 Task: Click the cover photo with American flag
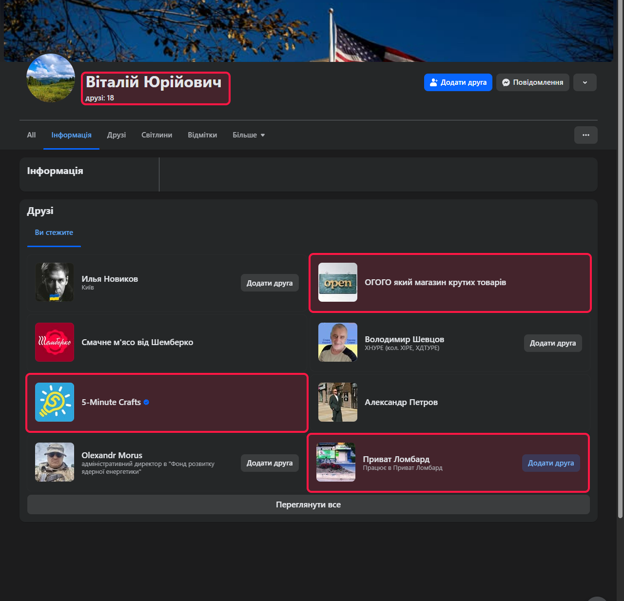click(309, 31)
